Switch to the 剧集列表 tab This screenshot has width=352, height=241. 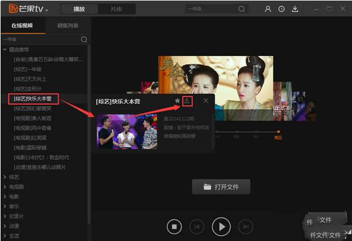[x=68, y=25]
